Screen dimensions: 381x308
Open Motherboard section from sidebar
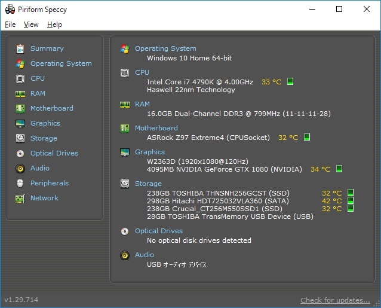52,108
